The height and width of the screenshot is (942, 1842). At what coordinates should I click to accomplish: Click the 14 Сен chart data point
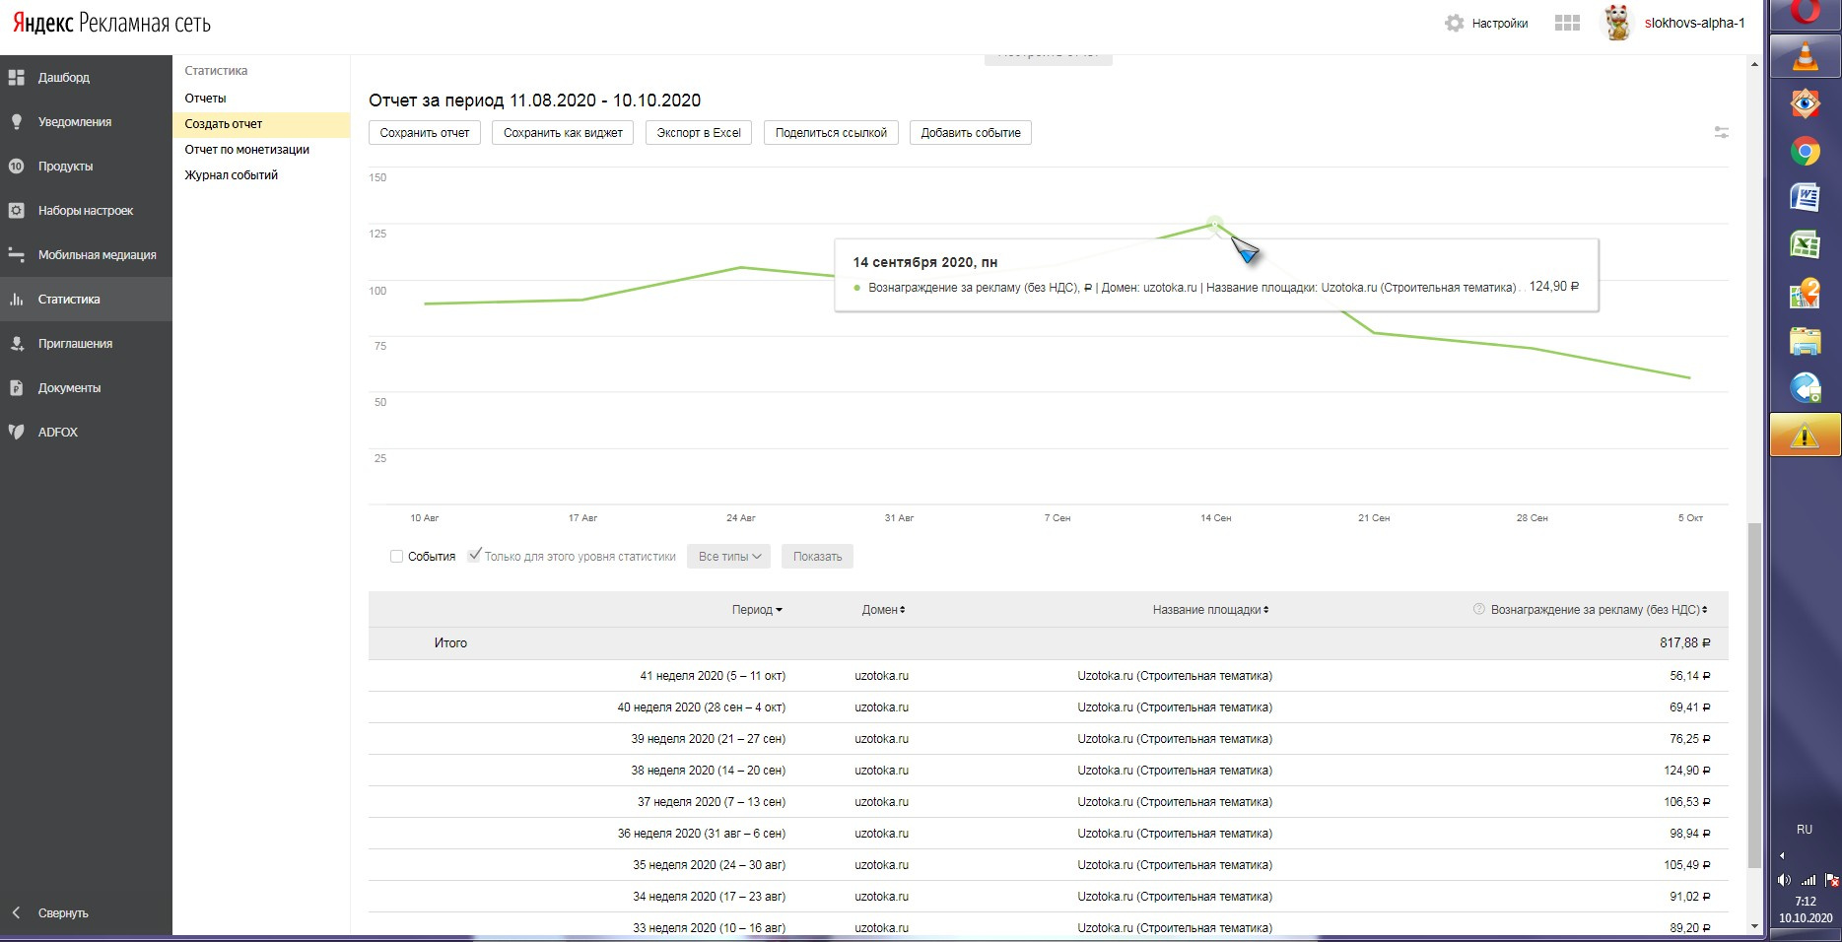pos(1215,224)
